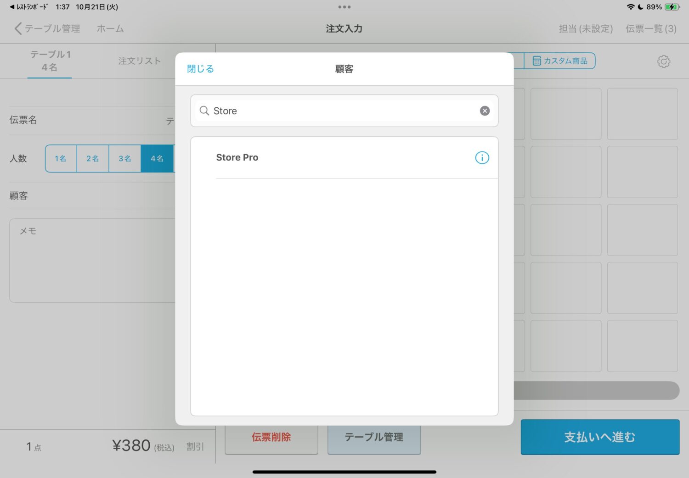Screen dimensions: 689x478
Task: Tap the battery status icon
Action: click(672, 7)
